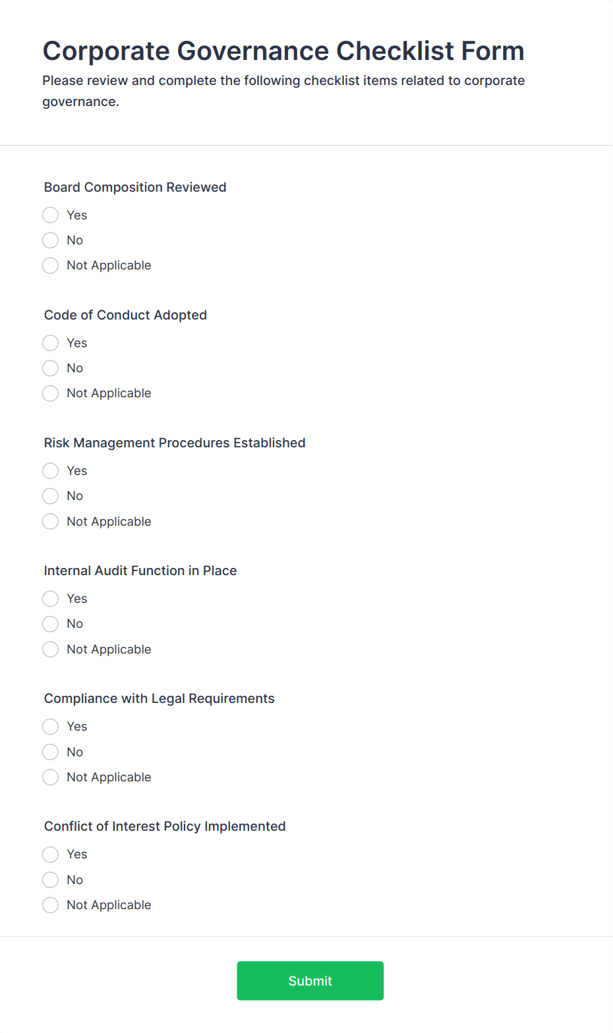Screen dimensions: 613x1033
Task: Select No for Board Composition Reviewed
Action: 51,240
